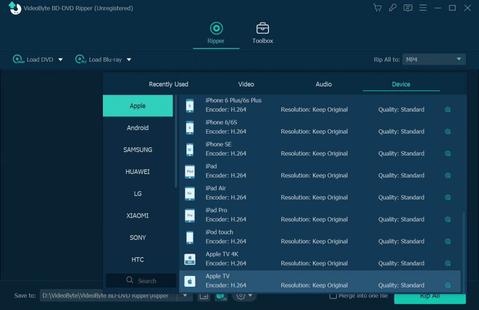Screen dimensions: 479x310
Task: Switch to the Toolbox tab
Action: point(262,33)
